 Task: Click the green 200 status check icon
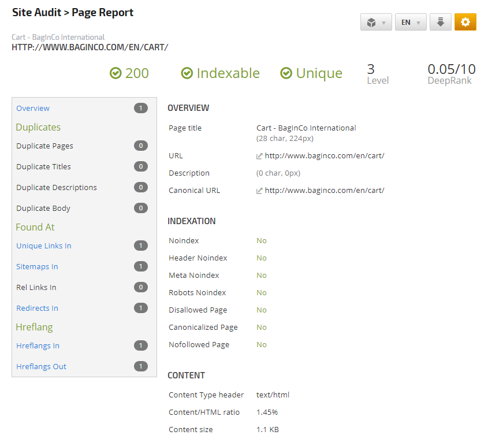pyautogui.click(x=116, y=73)
